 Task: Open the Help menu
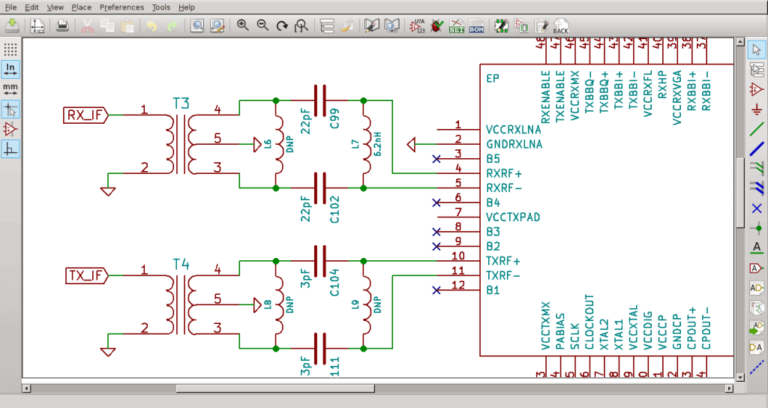[187, 7]
